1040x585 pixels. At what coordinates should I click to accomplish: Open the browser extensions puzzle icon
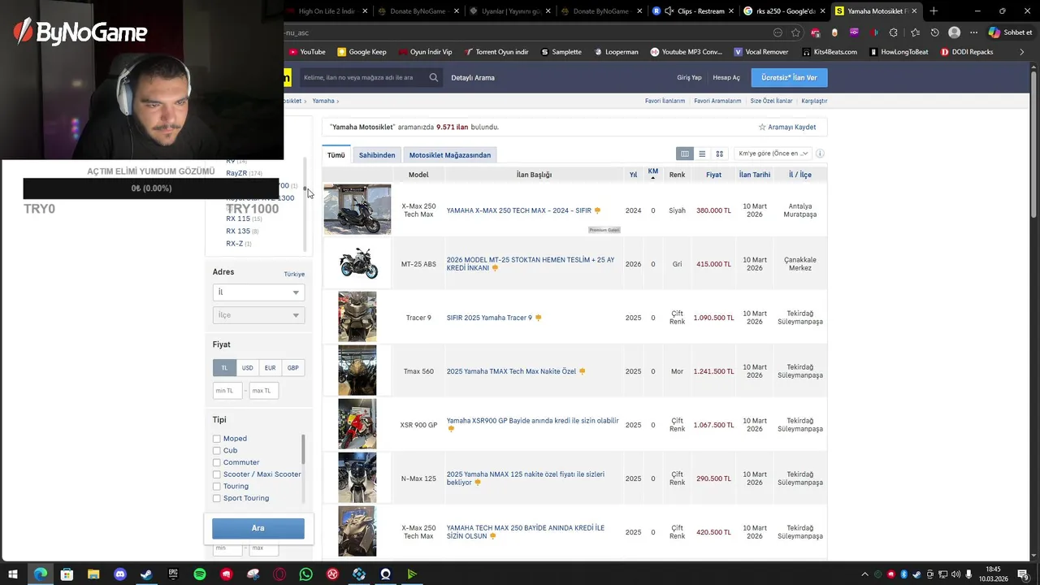(x=893, y=32)
